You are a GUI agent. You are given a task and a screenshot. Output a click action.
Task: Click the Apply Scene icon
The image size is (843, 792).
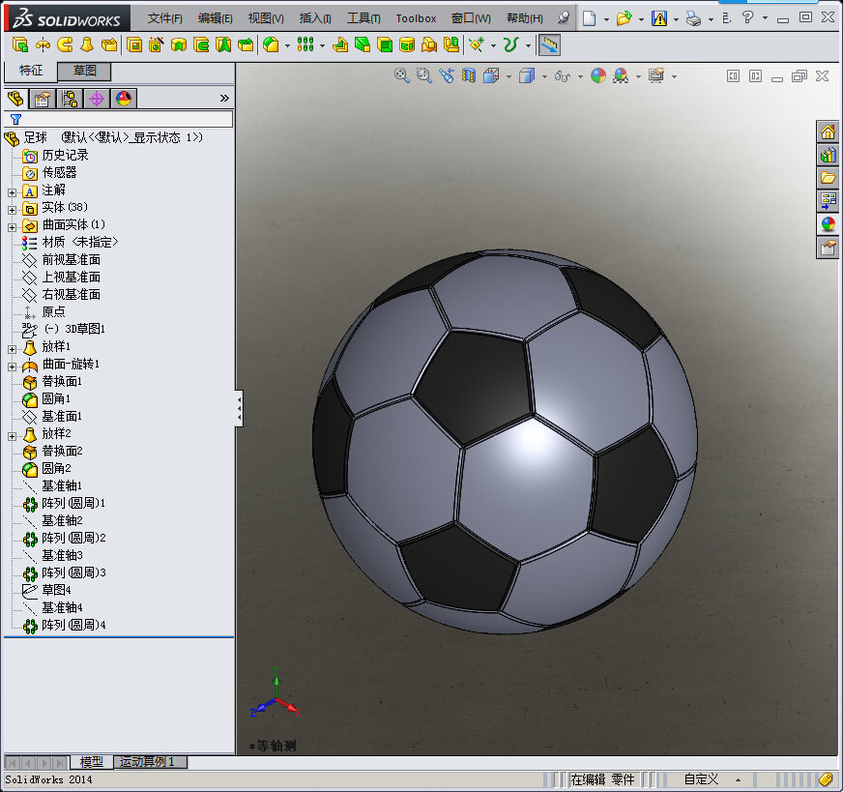(621, 75)
